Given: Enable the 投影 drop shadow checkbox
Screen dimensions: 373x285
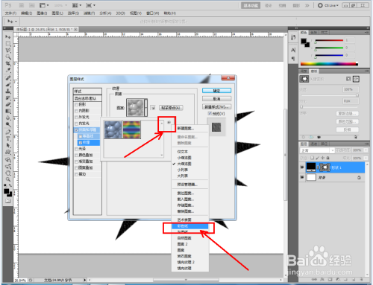Looking at the screenshot, I should tap(77, 104).
